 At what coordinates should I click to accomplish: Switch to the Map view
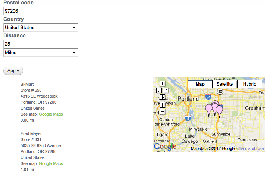(200, 84)
